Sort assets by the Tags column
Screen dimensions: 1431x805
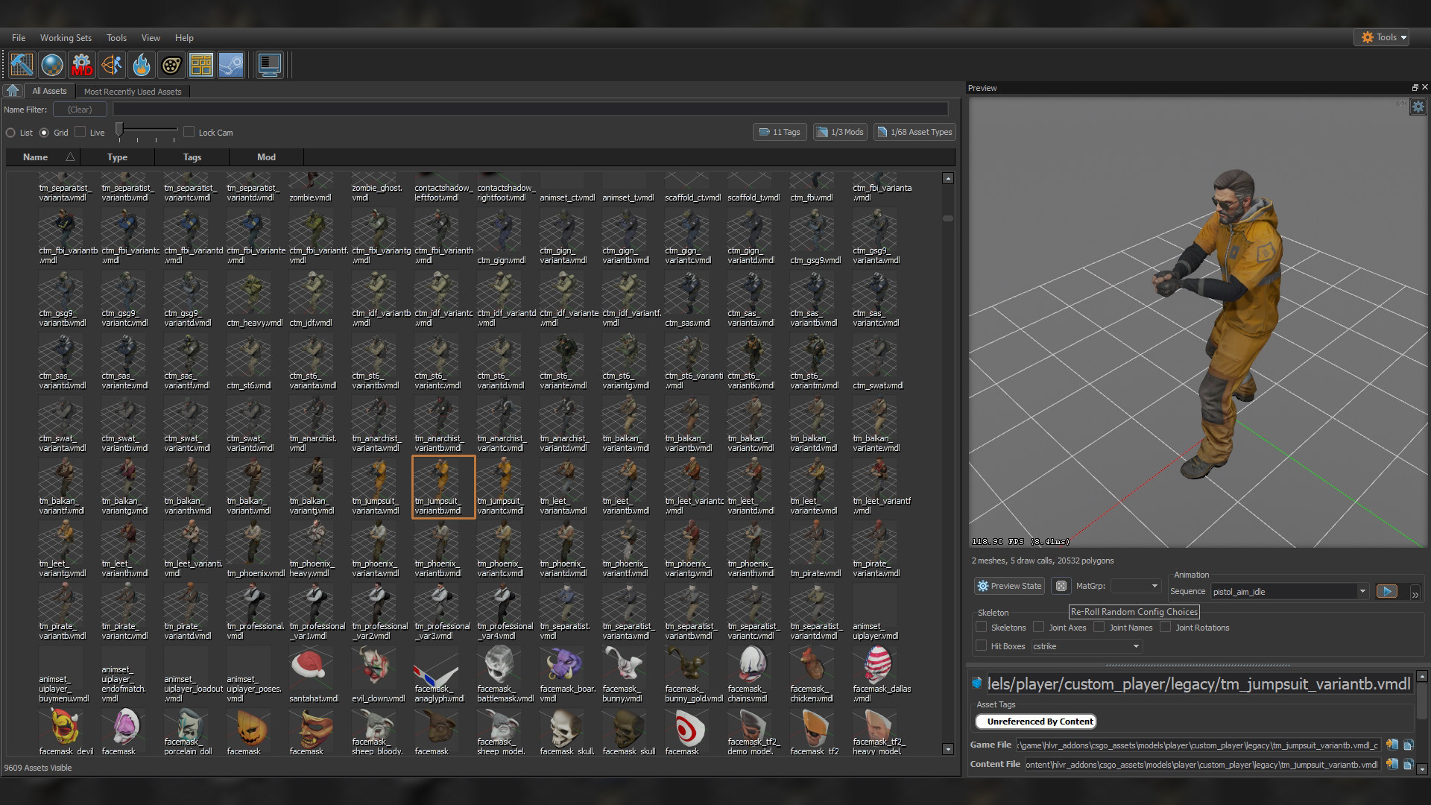pos(192,157)
